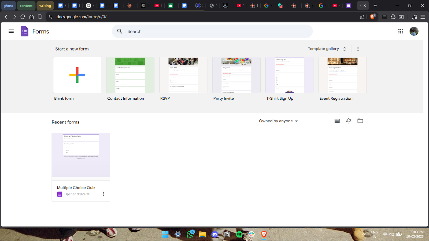Open the template section more options menu
Image resolution: width=429 pixels, height=241 pixels.
coord(358,49)
